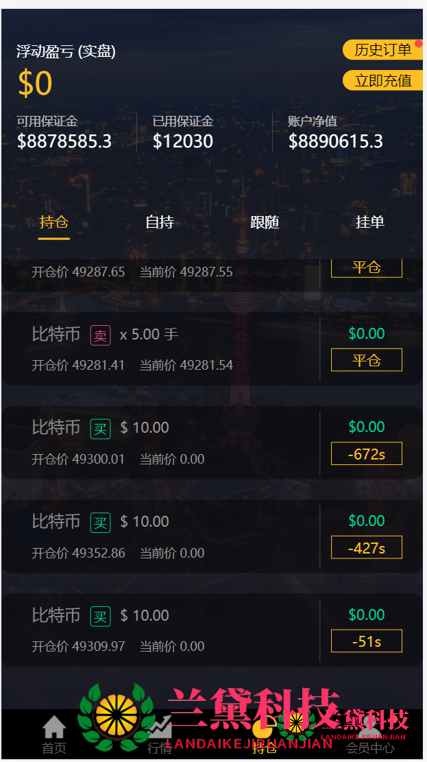Click the -427s countdown button
Viewport: 427px width, 762px height.
366,548
